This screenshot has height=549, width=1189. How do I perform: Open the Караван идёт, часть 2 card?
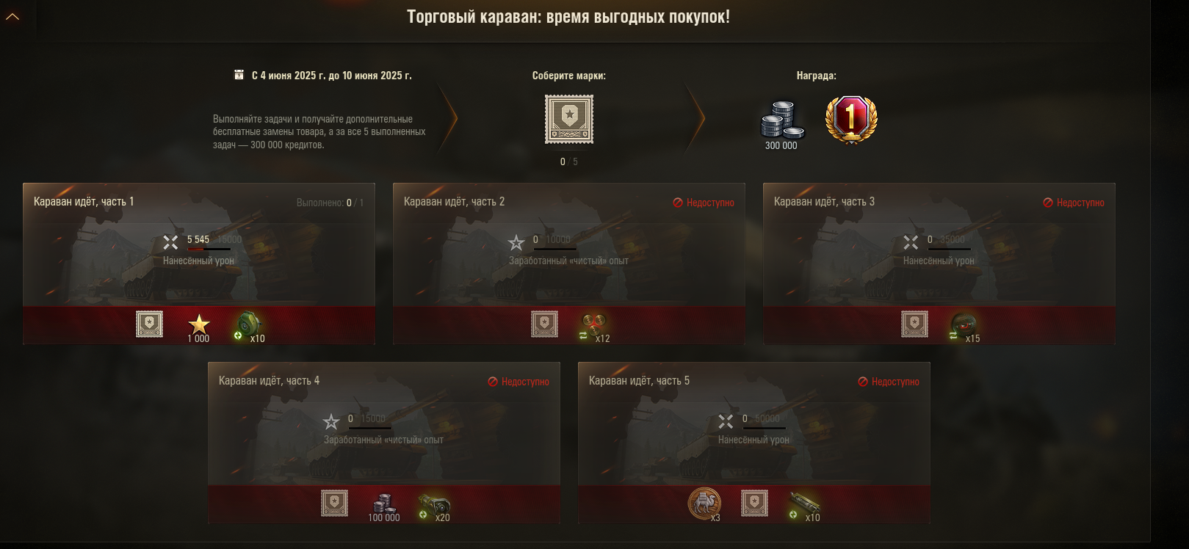tap(569, 263)
